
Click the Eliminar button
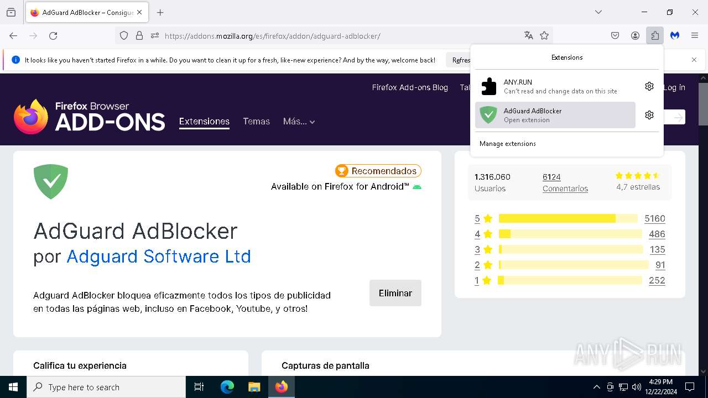pos(395,293)
